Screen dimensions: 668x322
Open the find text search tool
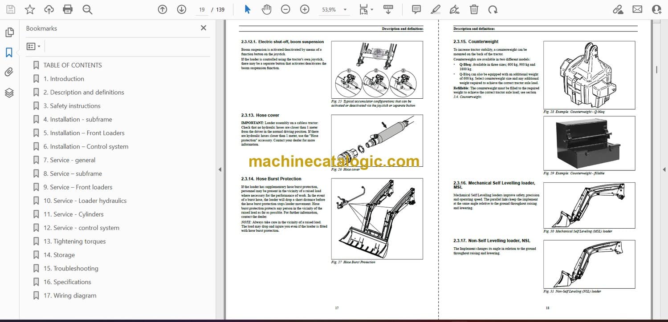[87, 9]
